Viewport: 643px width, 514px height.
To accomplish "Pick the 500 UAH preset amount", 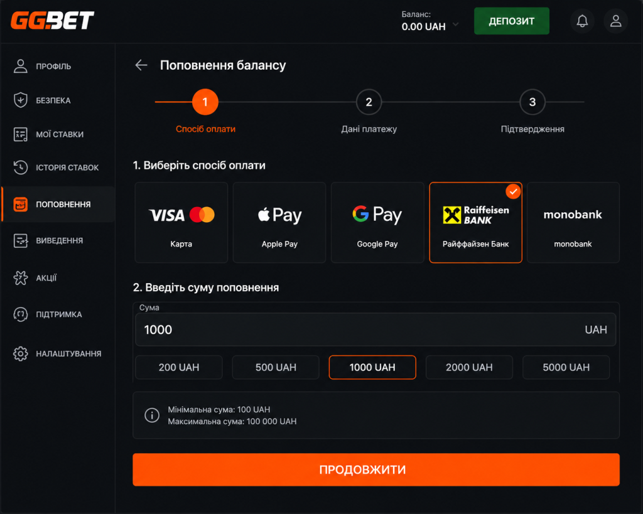I will (x=276, y=367).
